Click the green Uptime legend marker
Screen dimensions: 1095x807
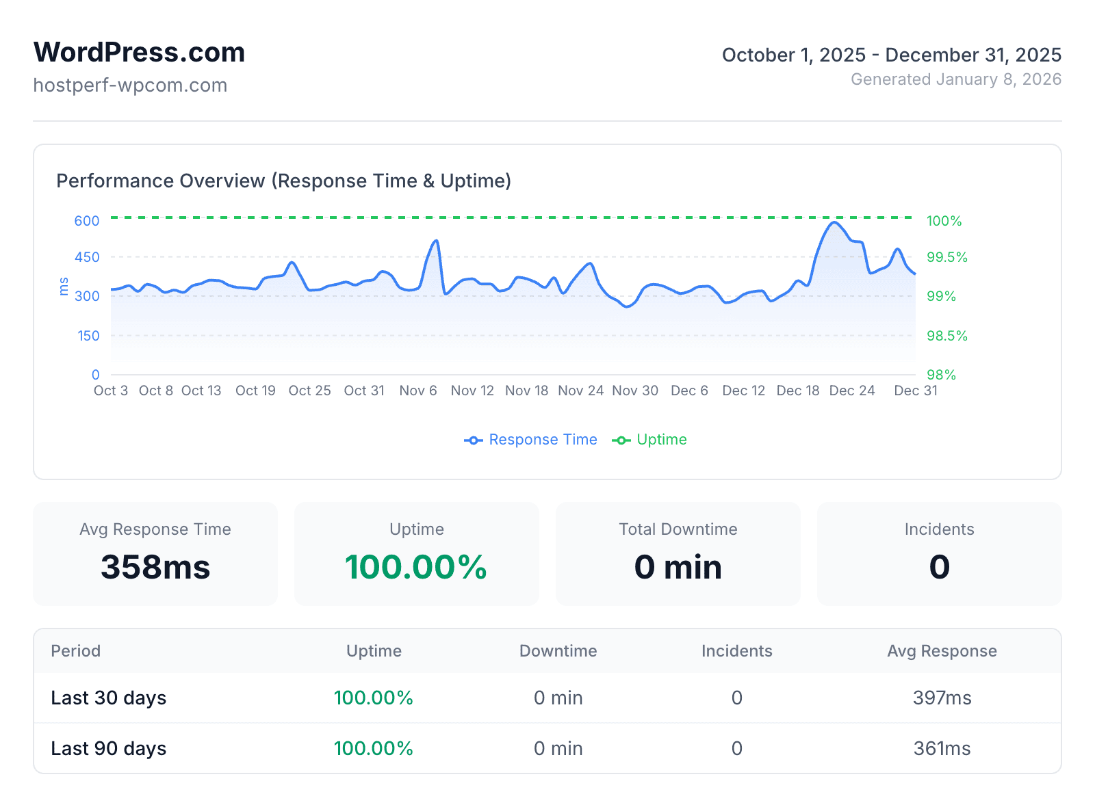tap(621, 440)
